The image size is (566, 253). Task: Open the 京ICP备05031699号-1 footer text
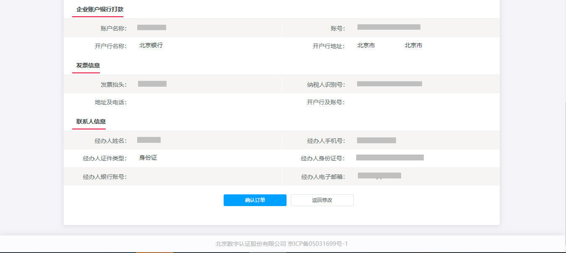click(318, 244)
